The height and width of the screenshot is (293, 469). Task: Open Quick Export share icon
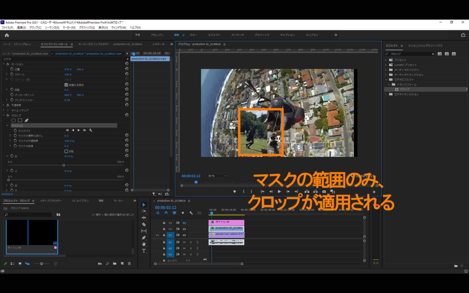click(x=463, y=35)
